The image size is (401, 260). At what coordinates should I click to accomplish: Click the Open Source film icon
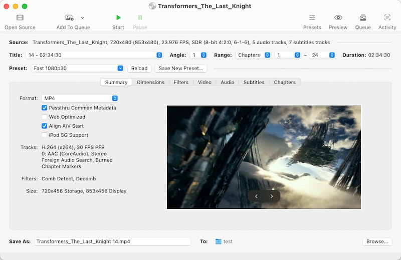click(x=20, y=18)
